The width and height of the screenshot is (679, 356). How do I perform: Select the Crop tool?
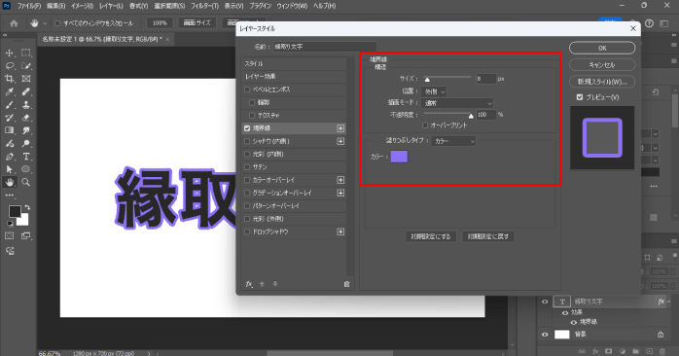pyautogui.click(x=10, y=79)
